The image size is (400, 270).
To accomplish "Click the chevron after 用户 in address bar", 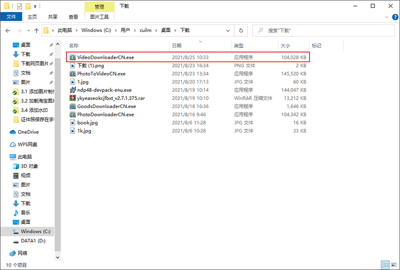I will (135, 30).
